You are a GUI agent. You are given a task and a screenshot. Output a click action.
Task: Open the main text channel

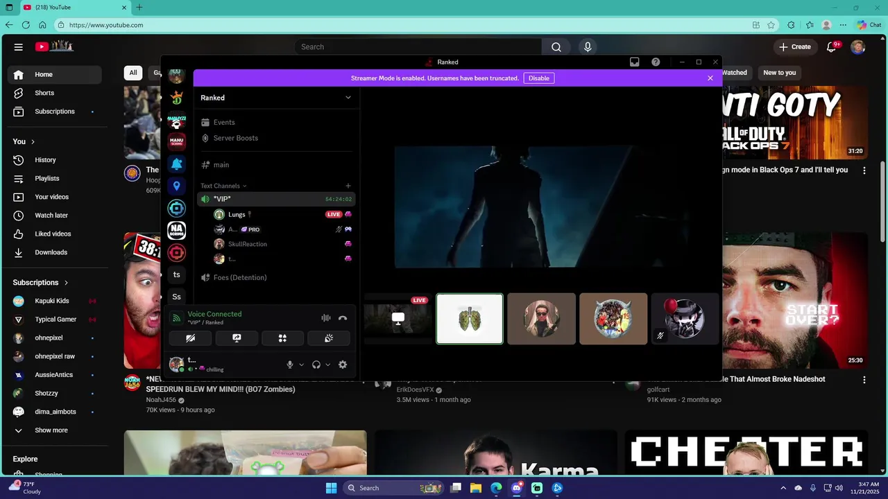click(x=275, y=165)
